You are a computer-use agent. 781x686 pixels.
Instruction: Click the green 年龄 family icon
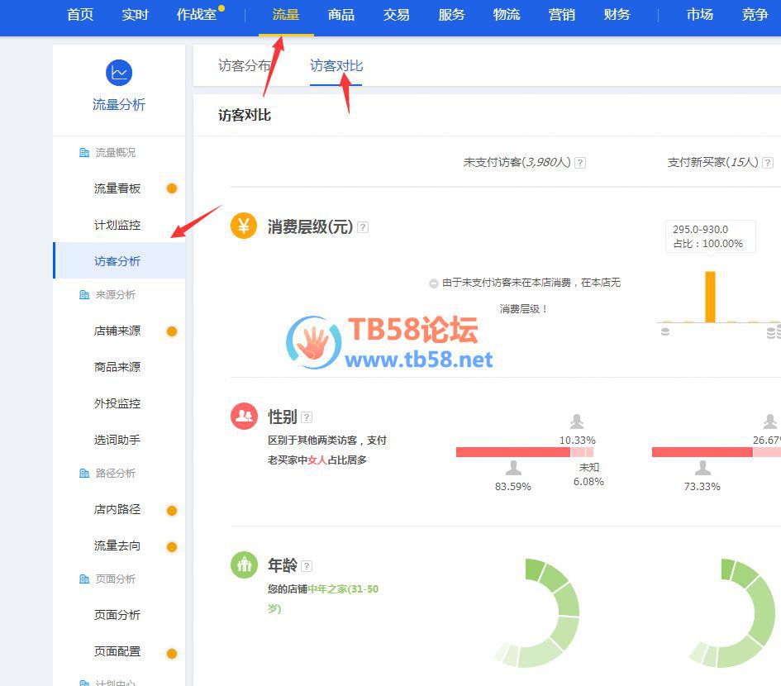pos(244,565)
